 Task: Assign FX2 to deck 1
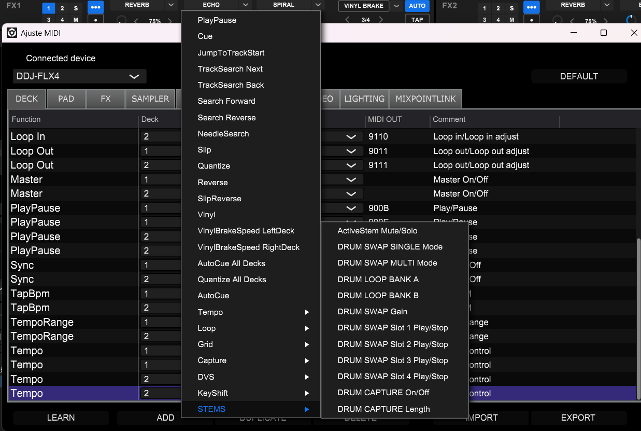485,8
